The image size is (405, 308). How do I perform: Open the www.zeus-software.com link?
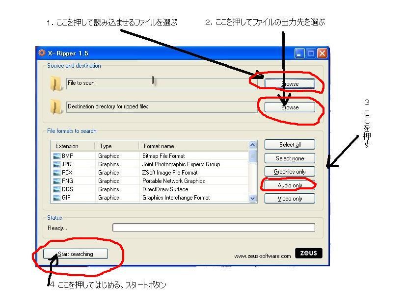coord(263,256)
